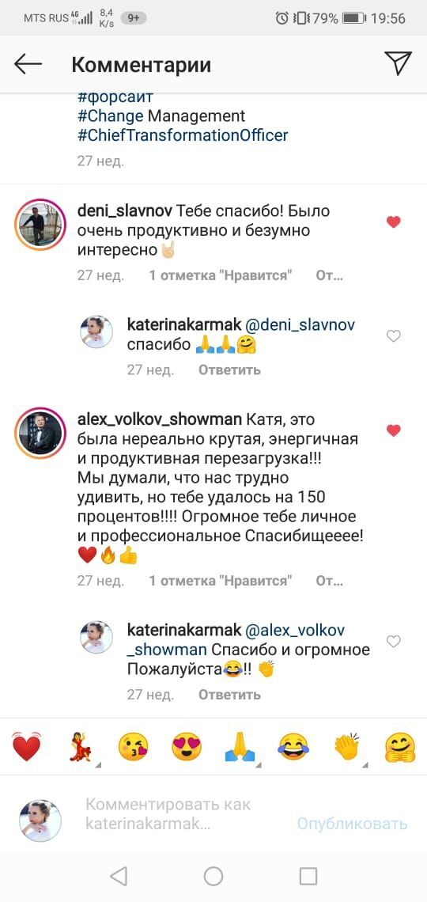The height and width of the screenshot is (902, 427).
Task: Open the #ChiefTransformationOfficer hashtag
Action: (183, 136)
